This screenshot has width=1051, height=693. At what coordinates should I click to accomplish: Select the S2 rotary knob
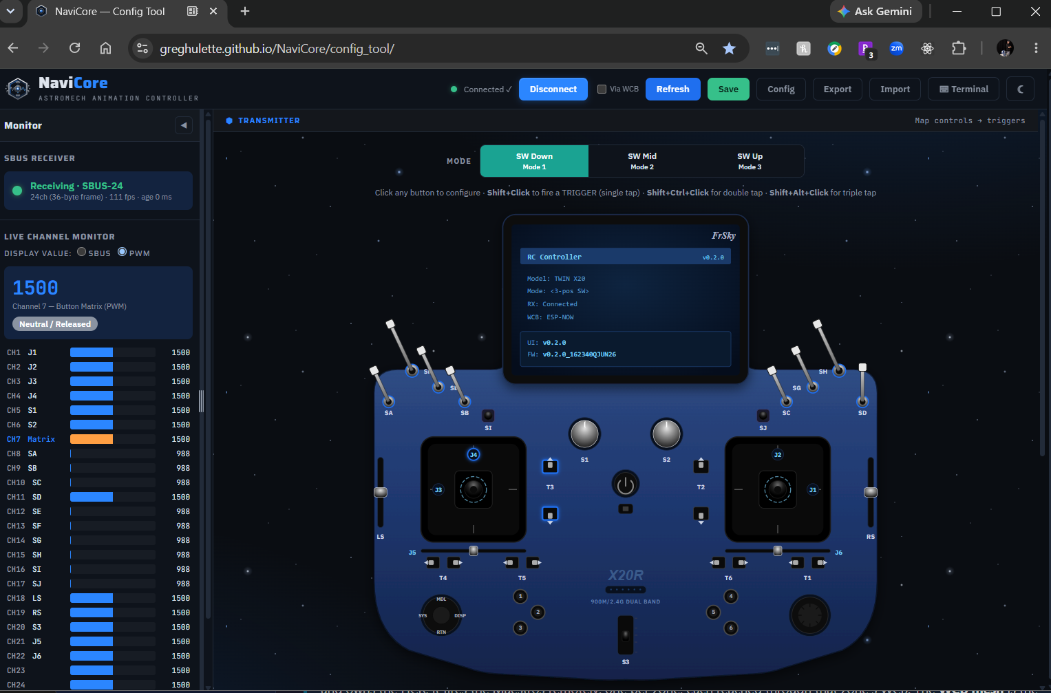[666, 434]
